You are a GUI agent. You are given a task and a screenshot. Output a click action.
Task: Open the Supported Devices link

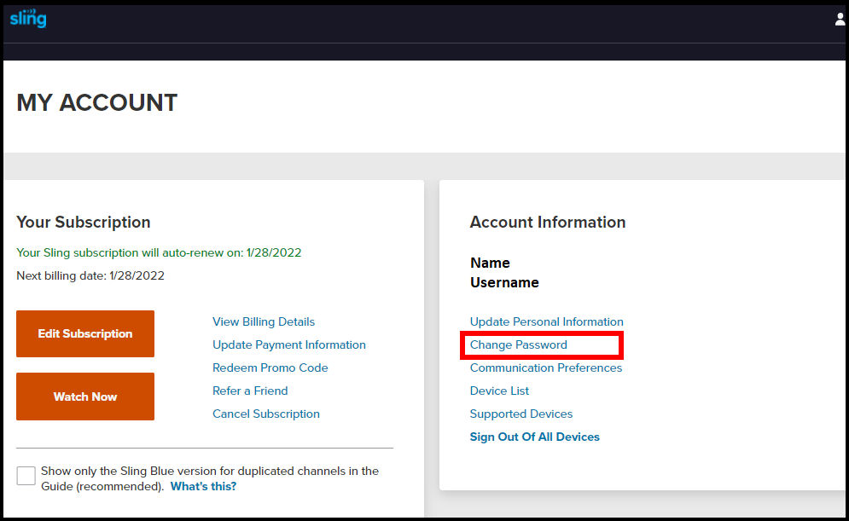point(520,414)
